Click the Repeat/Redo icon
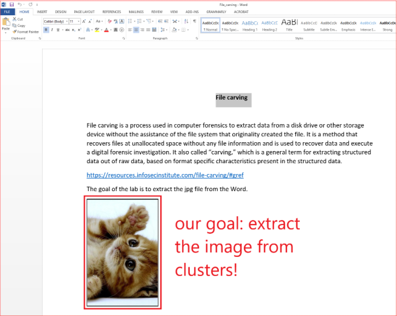The width and height of the screenshot is (397, 316). click(x=30, y=5)
